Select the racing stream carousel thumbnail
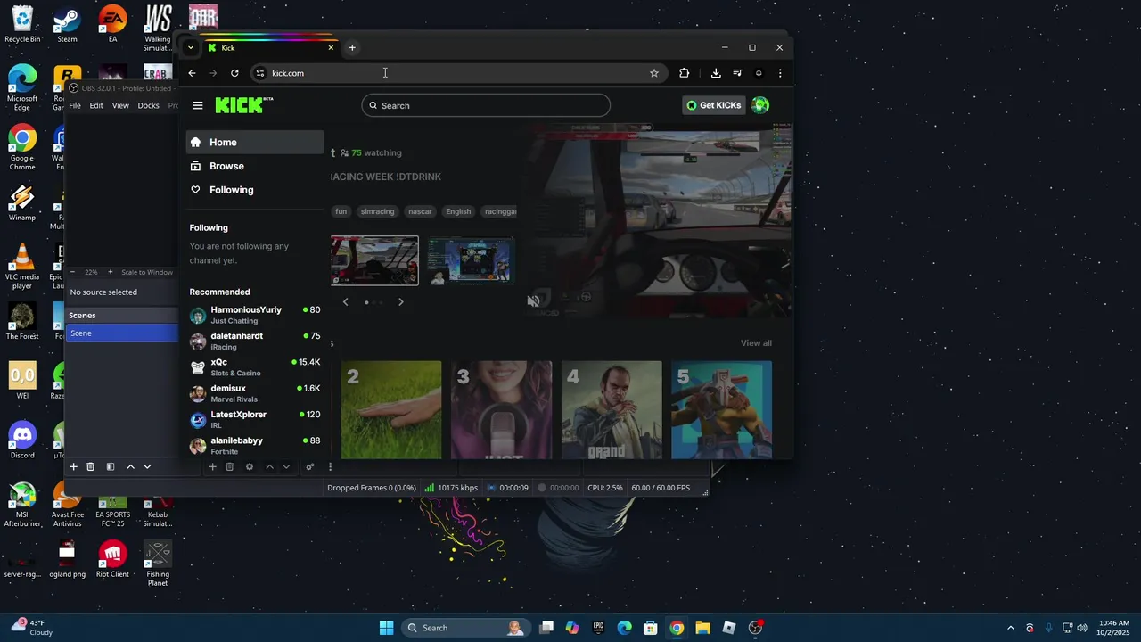The image size is (1141, 642). (374, 260)
